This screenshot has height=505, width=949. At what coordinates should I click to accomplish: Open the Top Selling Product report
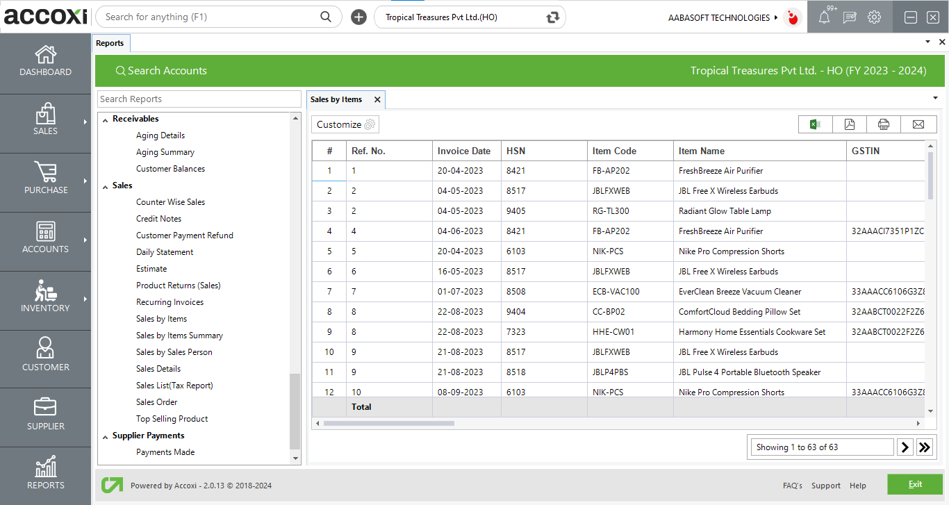[172, 419]
